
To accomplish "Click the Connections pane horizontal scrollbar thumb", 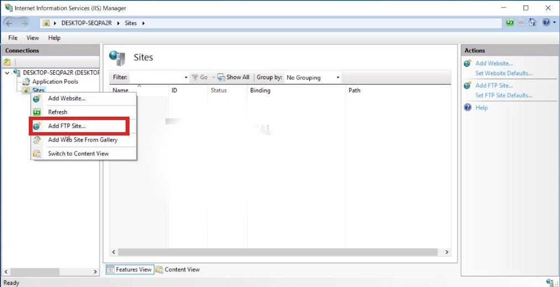I will point(34,272).
